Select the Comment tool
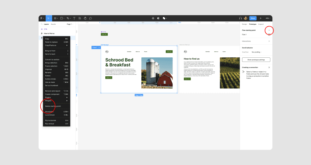Viewport: 311px width, 165px height. point(90,18)
